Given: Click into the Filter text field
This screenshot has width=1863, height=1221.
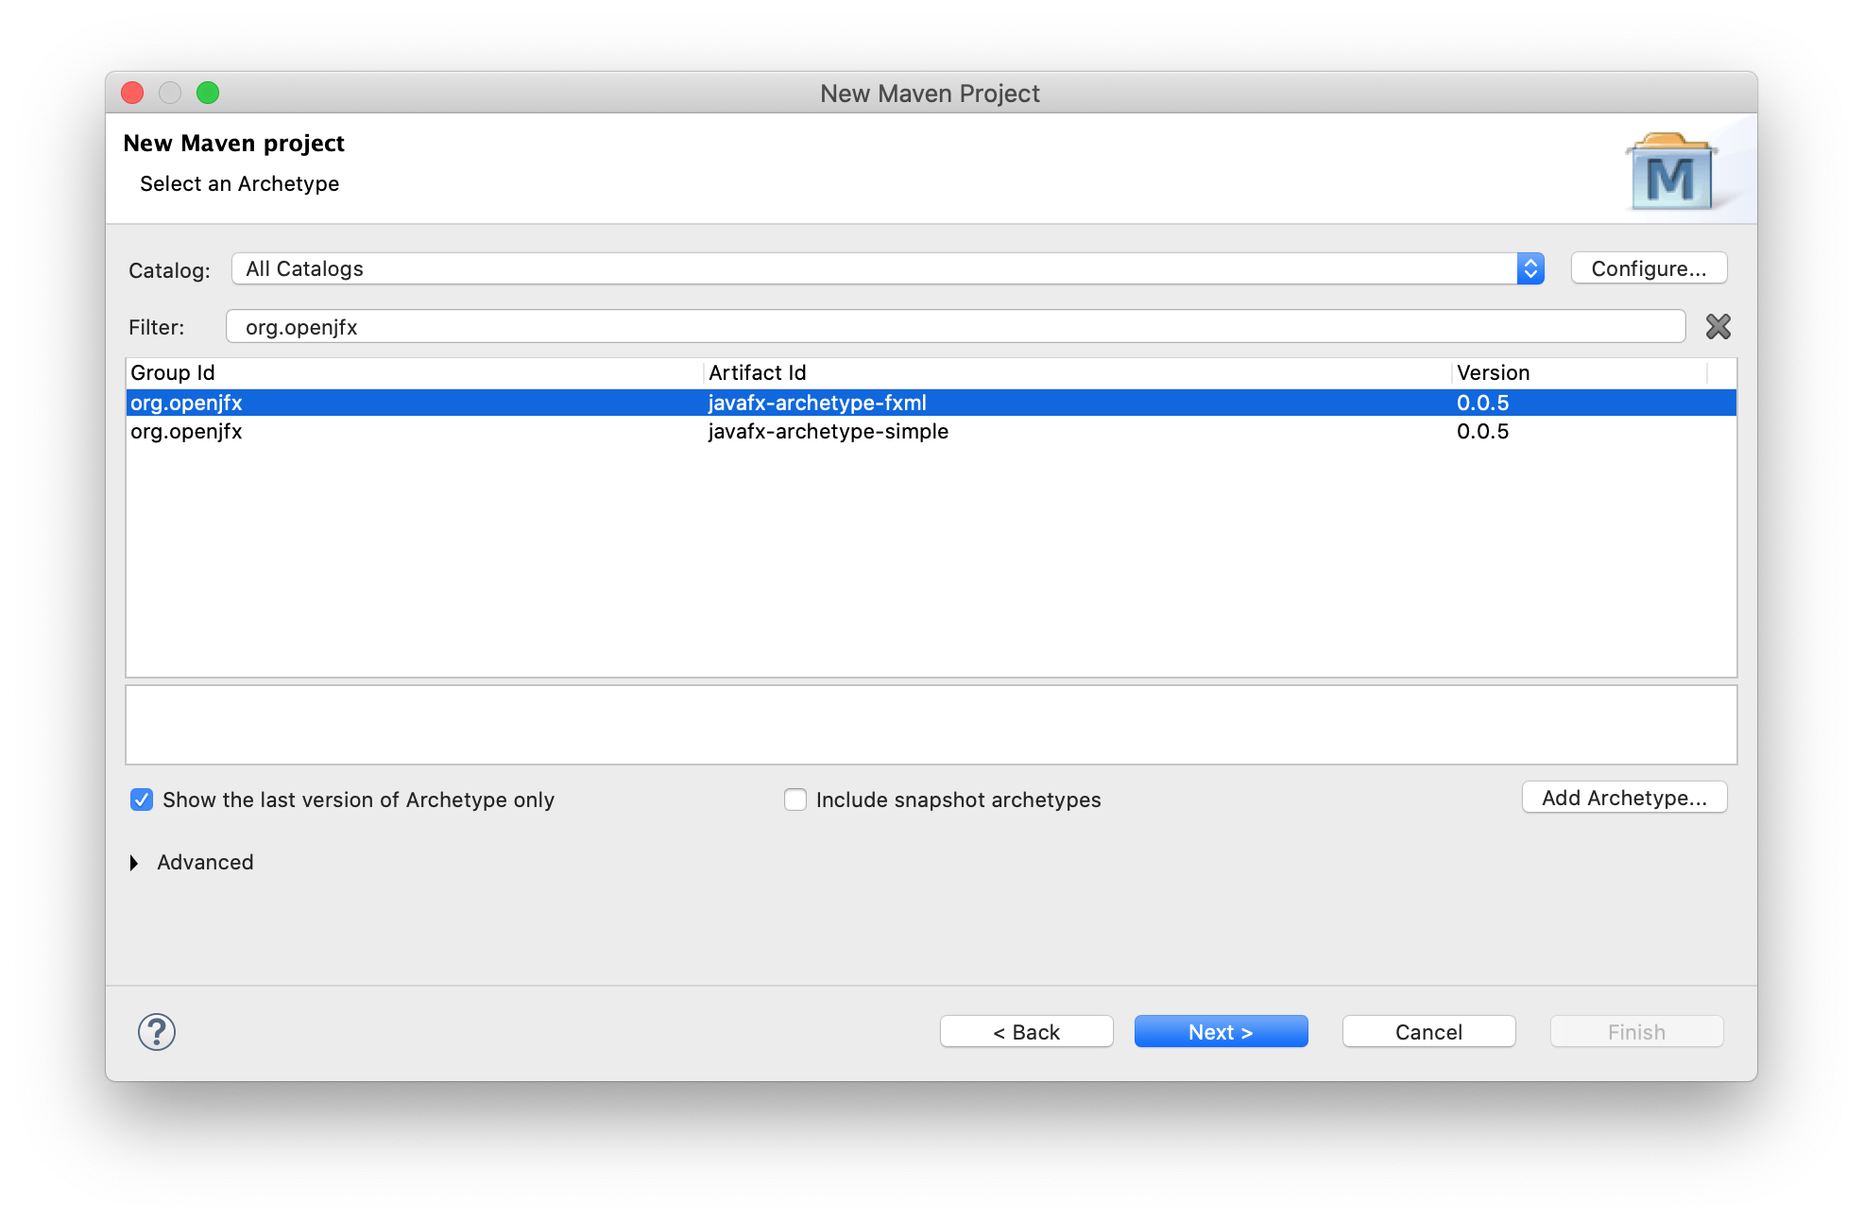Looking at the screenshot, I should [955, 327].
